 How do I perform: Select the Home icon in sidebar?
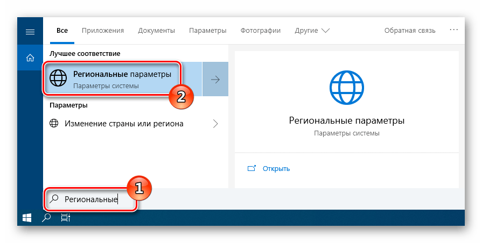tap(30, 58)
